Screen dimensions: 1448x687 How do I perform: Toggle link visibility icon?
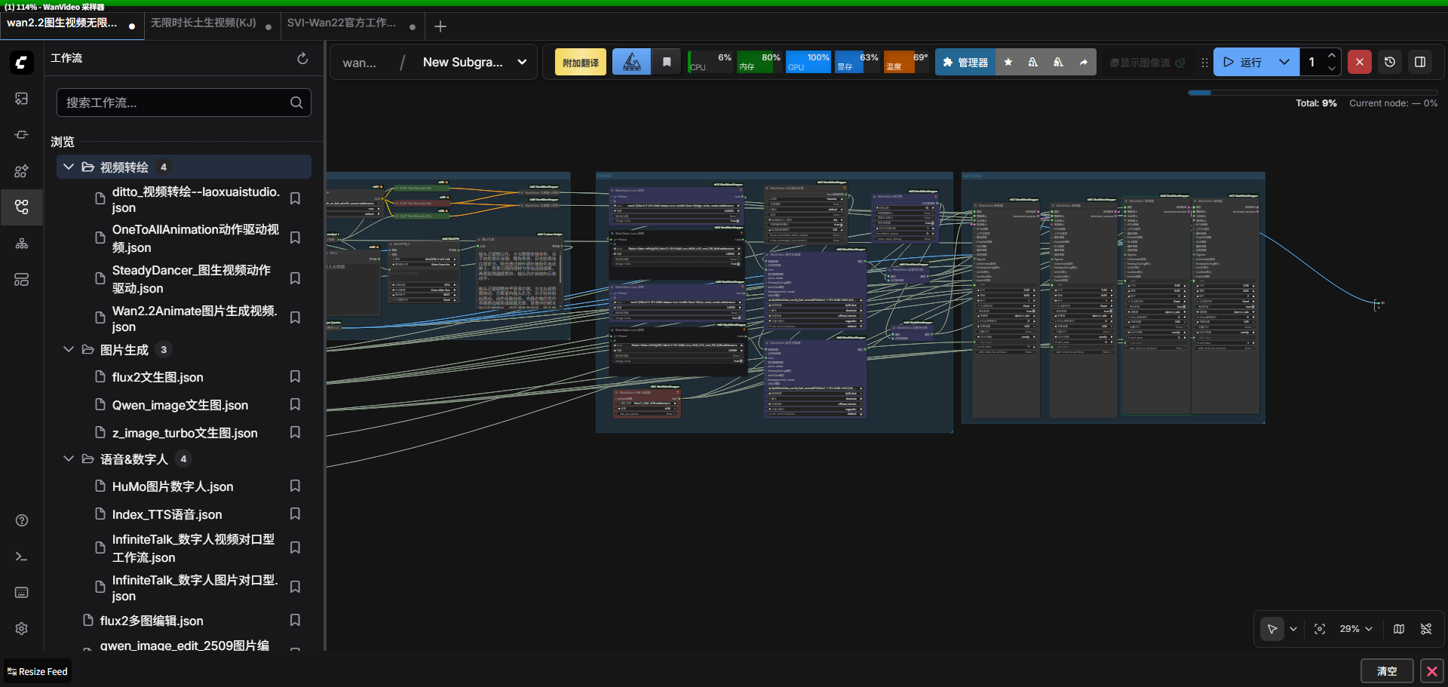(x=1426, y=629)
